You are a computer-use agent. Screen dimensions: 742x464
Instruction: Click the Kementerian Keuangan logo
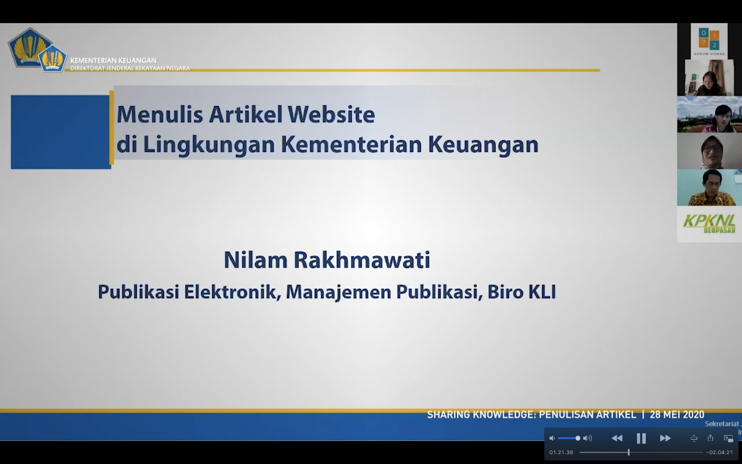click(x=37, y=50)
